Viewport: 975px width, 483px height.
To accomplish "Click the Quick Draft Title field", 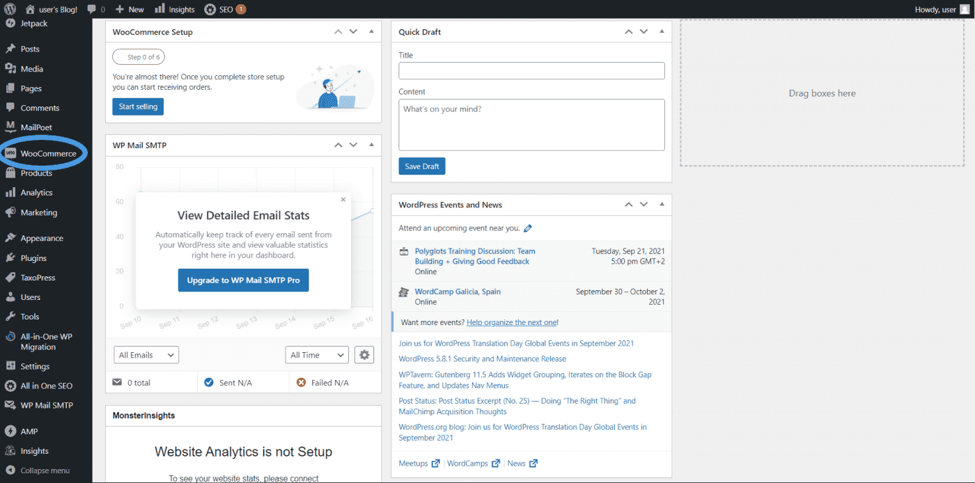I will [531, 71].
